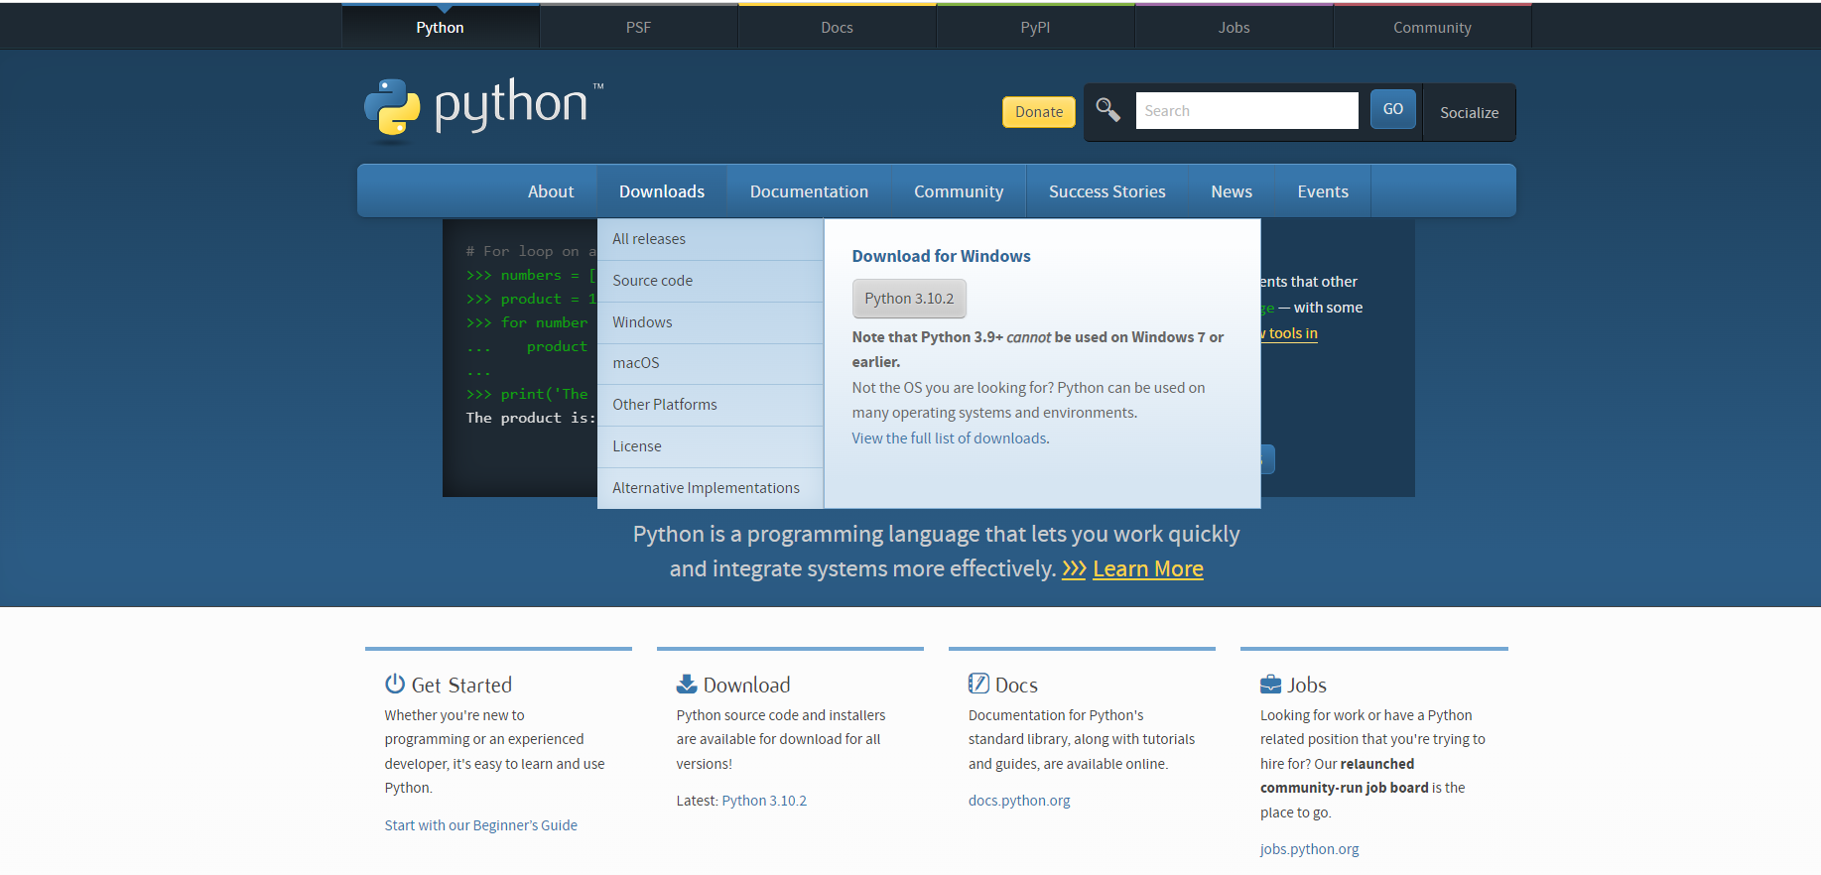Switch to the PyPI top tab
Screen dimensions: 1821x875
point(1035,28)
